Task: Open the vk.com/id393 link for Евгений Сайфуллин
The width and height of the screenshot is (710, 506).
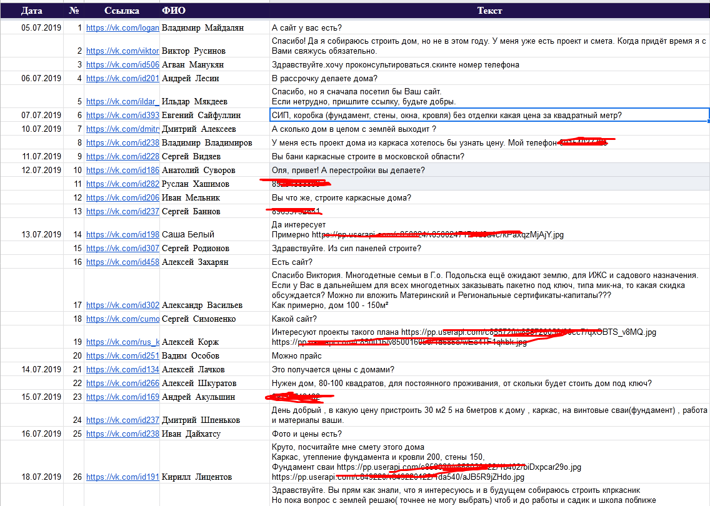Action: pyautogui.click(x=122, y=115)
